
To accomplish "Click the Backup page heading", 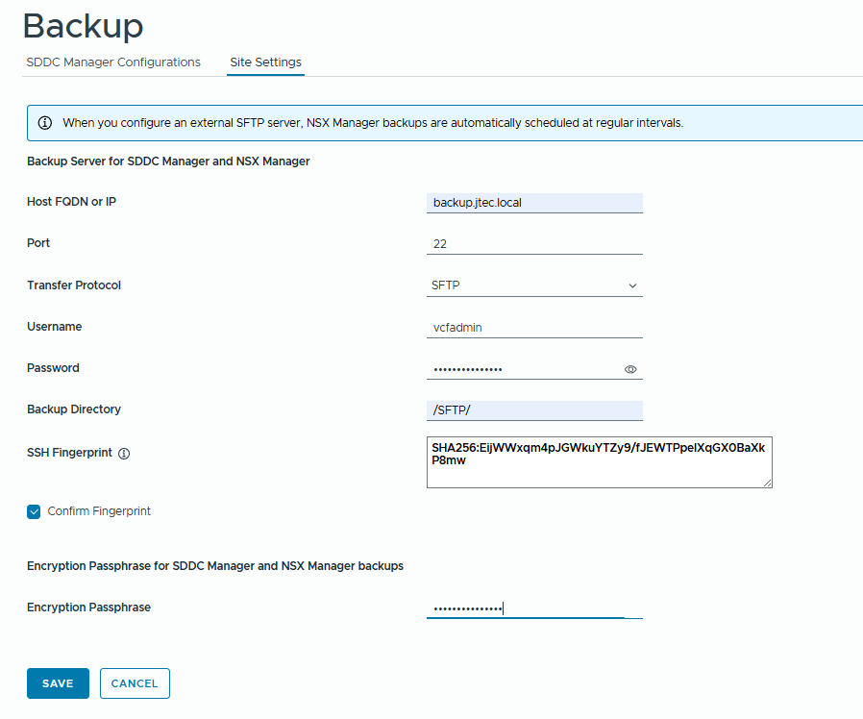I will pos(83,26).
